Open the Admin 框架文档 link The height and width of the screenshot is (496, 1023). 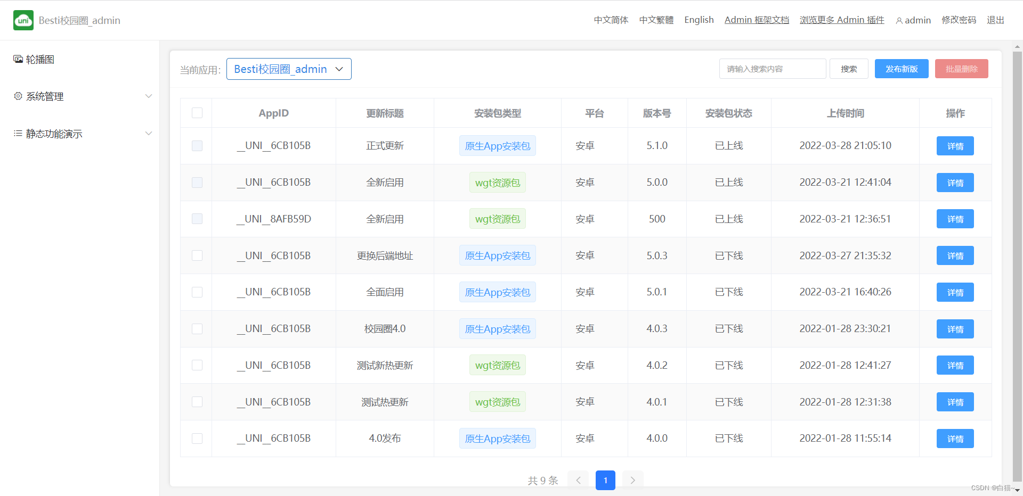[757, 20]
